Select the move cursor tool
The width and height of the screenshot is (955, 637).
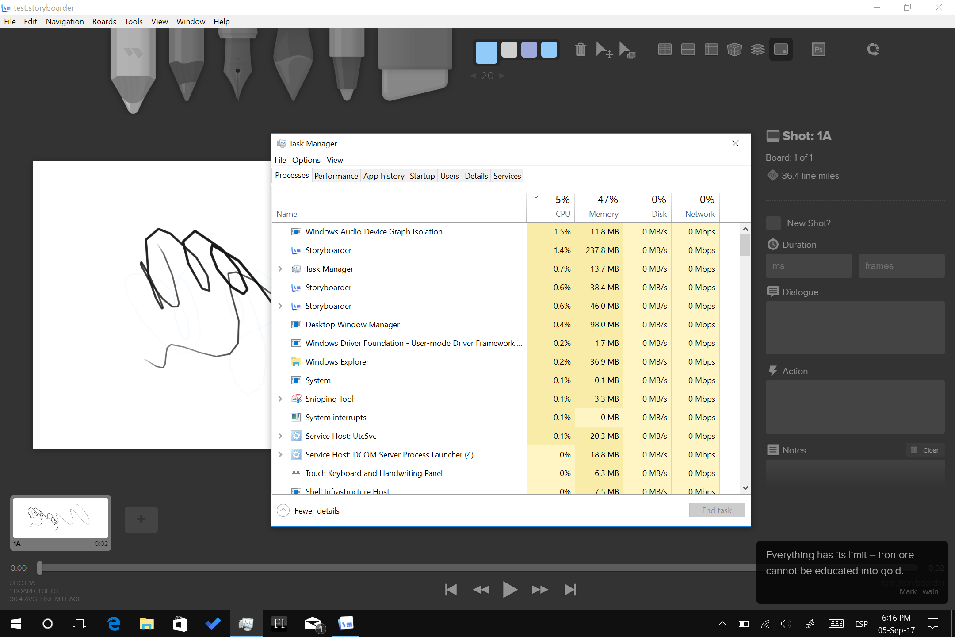tap(604, 50)
